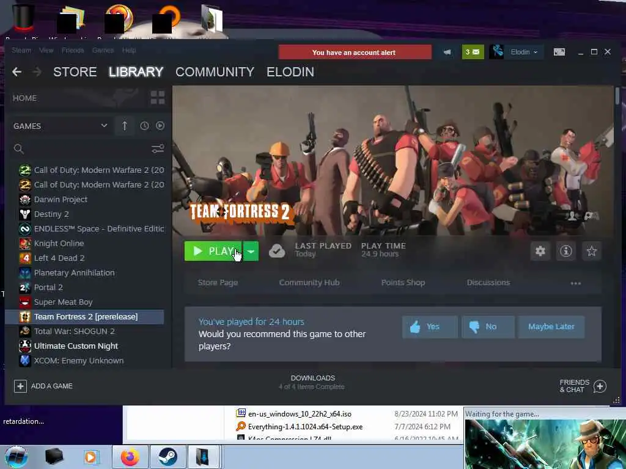Expand the Games collection dropdown

(x=104, y=126)
